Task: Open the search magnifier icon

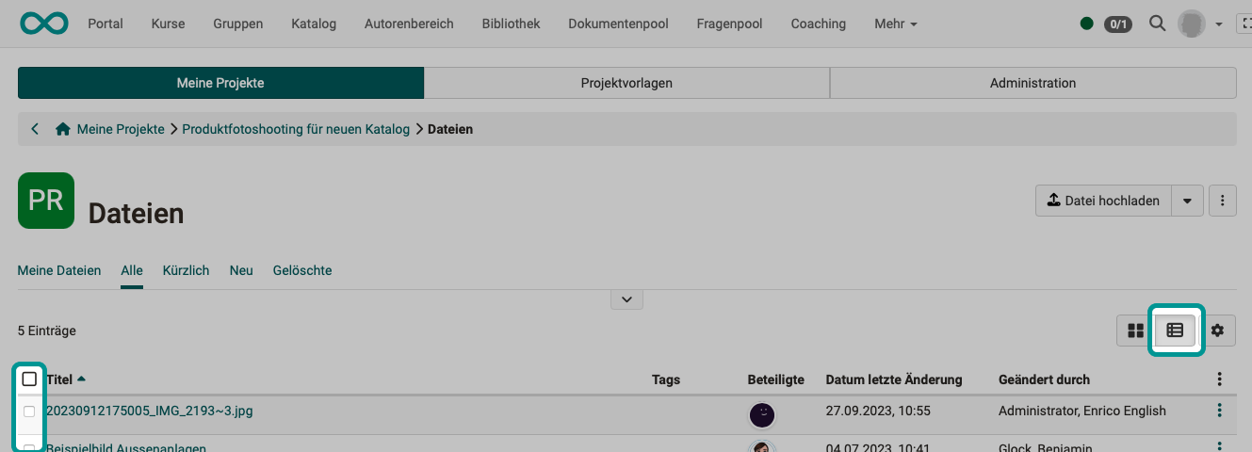Action: (x=1158, y=24)
